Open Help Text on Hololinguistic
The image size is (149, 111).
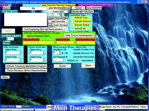tap(79, 35)
